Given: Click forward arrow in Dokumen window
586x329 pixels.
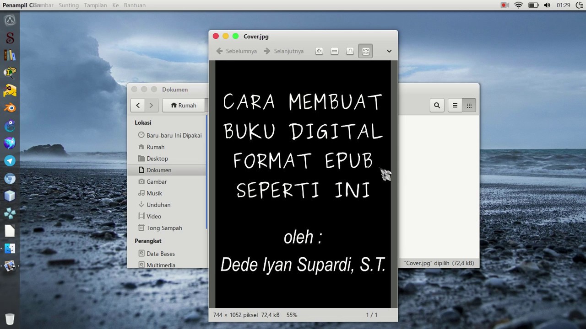Looking at the screenshot, I should tap(151, 105).
